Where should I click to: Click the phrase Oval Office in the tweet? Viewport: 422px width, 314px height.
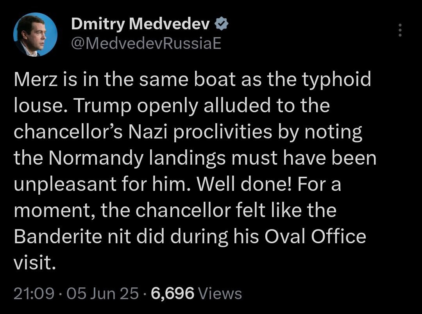[x=316, y=237]
